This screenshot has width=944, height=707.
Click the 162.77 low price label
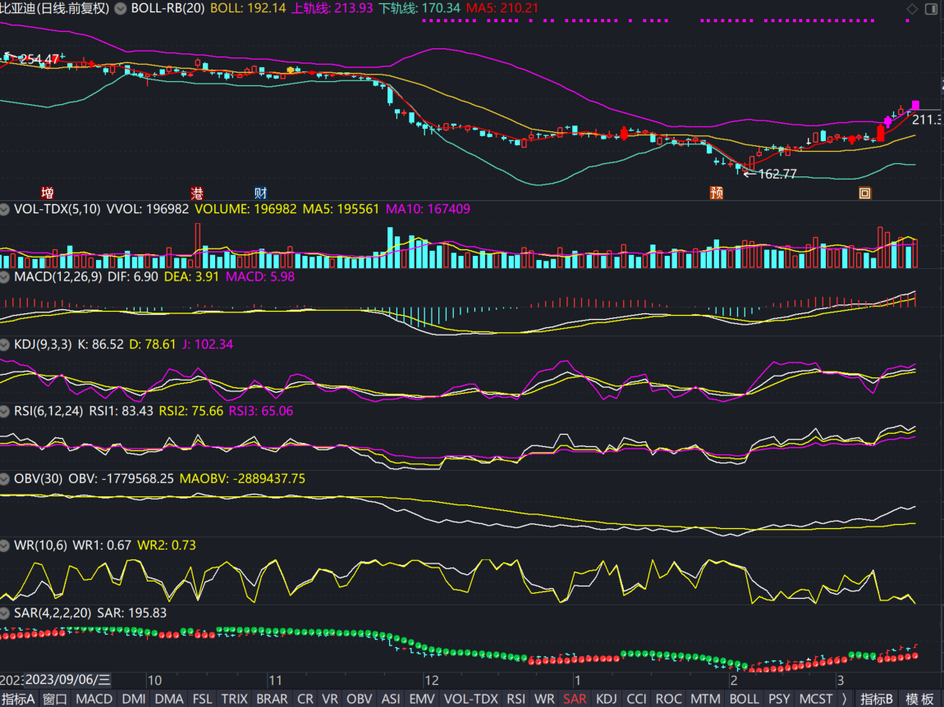[777, 174]
